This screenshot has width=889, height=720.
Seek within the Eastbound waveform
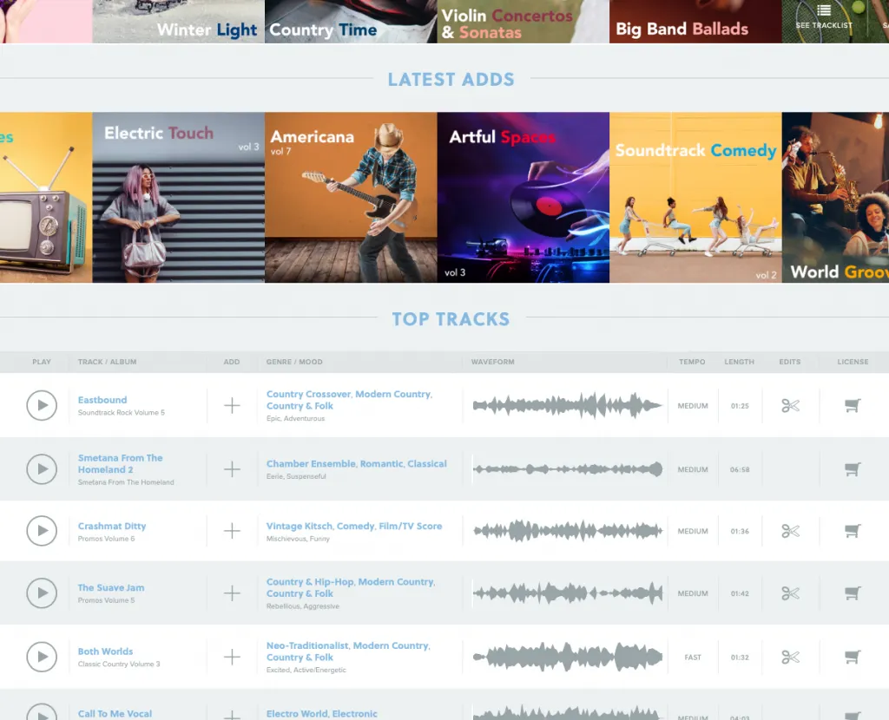click(568, 406)
